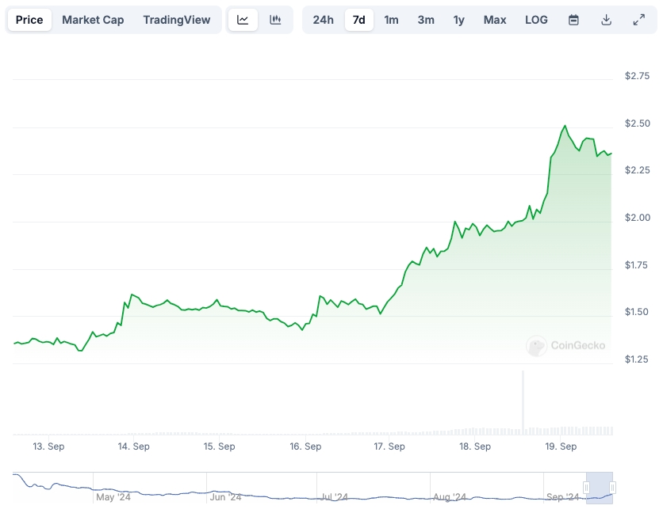The image size is (663, 513).
Task: Click the $2.00 price axis label
Action: (x=637, y=218)
